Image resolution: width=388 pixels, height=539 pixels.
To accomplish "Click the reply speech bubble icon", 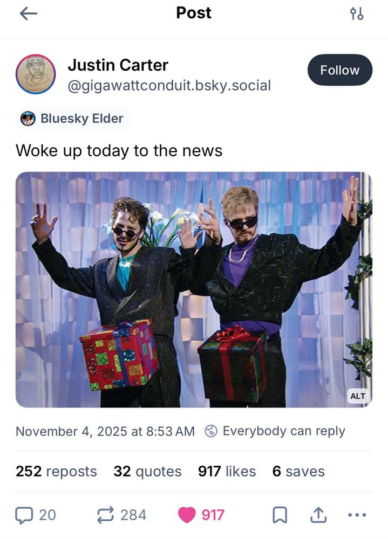I will (x=24, y=515).
